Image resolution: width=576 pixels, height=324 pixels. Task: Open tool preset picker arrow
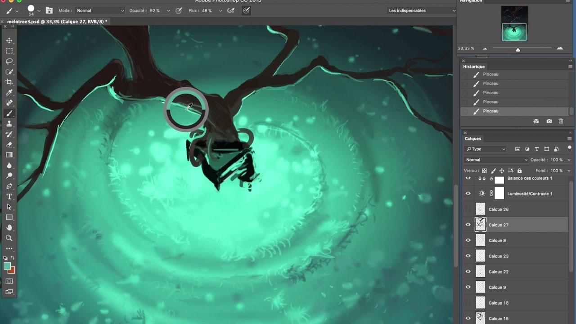point(17,10)
